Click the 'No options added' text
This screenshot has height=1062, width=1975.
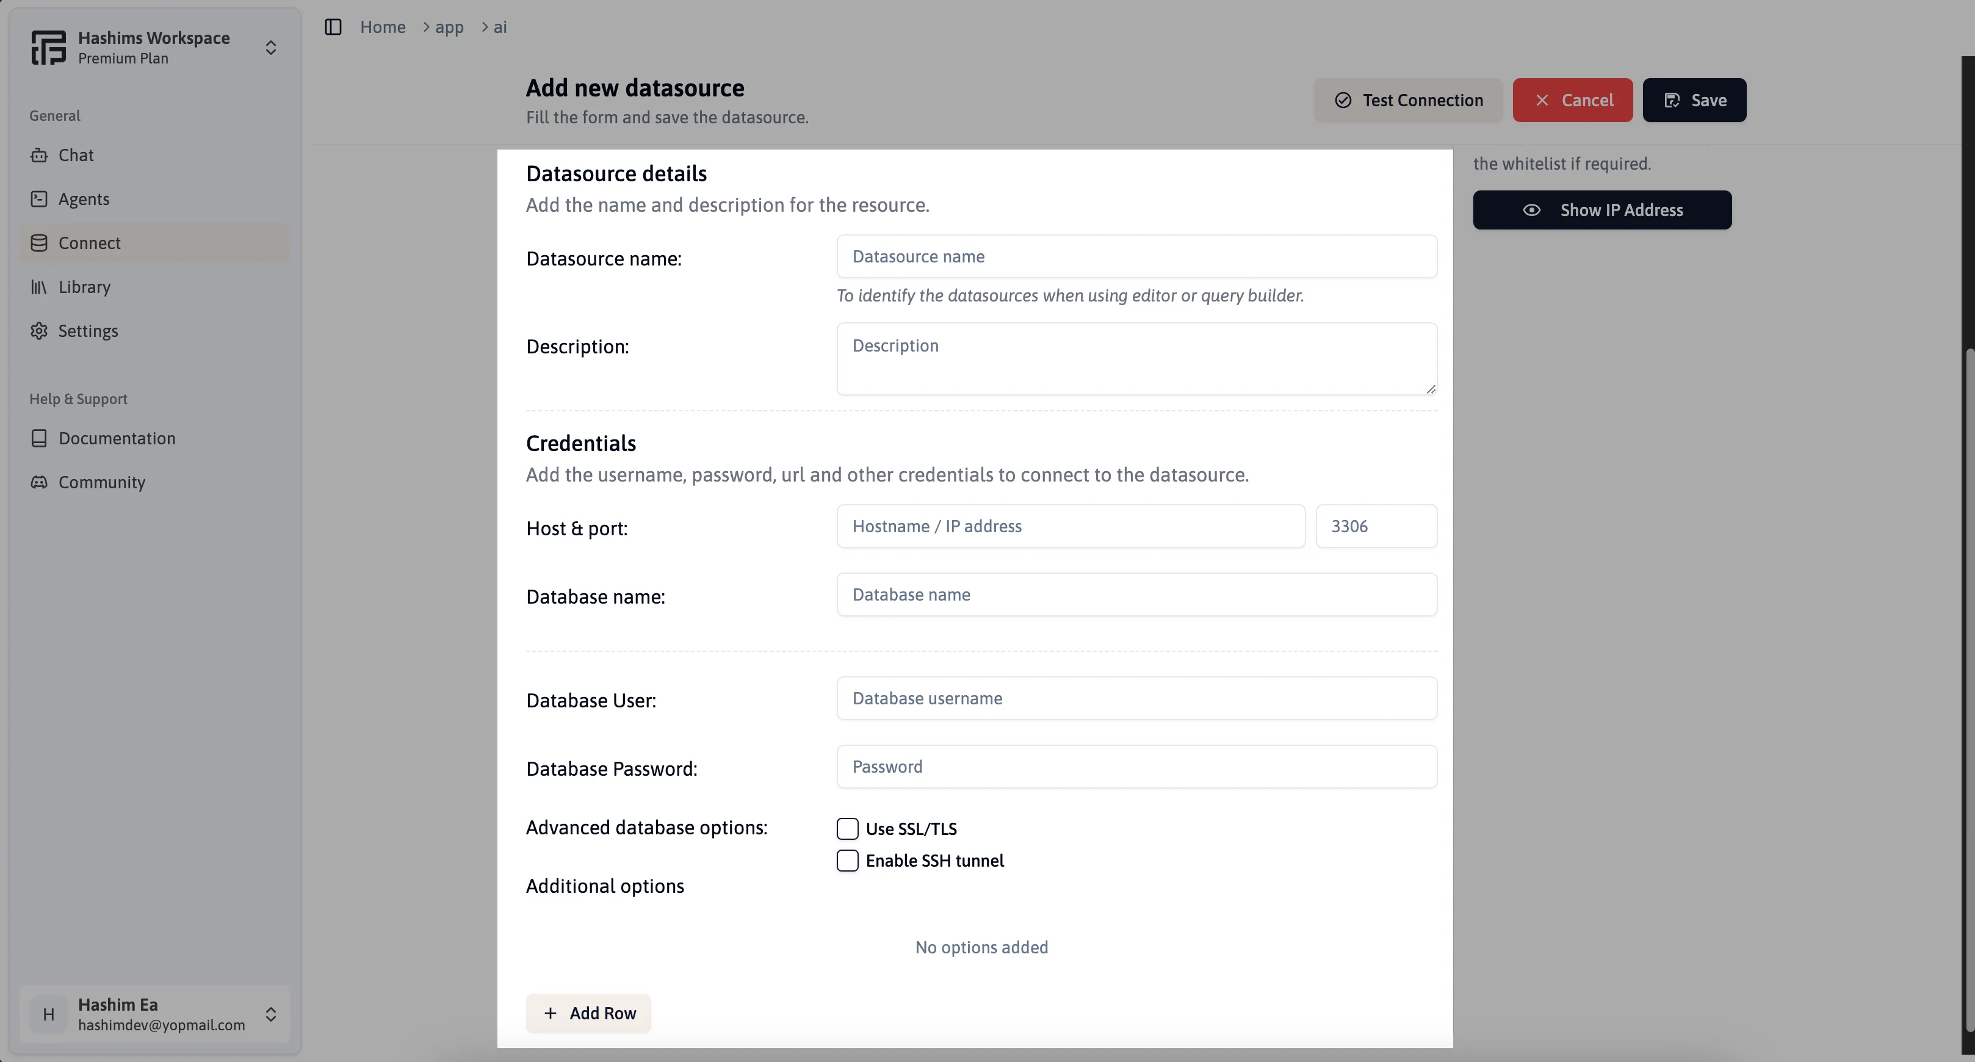tap(981, 948)
